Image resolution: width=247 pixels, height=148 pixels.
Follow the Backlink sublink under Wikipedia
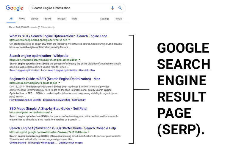pos(84,70)
